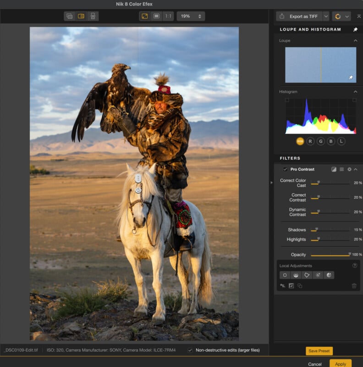This screenshot has width=363, height=367.
Task: Click the Apply button
Action: point(340,364)
